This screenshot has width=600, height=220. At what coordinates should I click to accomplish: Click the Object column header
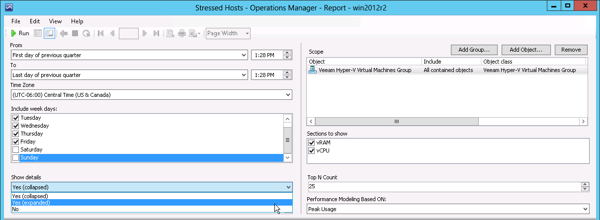tap(364, 62)
